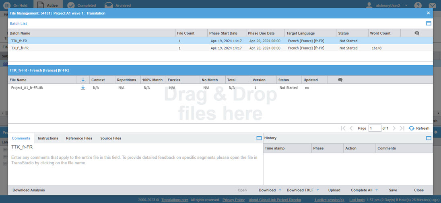Maximize the Batch List panel
The width and height of the screenshot is (441, 203).
click(x=429, y=24)
